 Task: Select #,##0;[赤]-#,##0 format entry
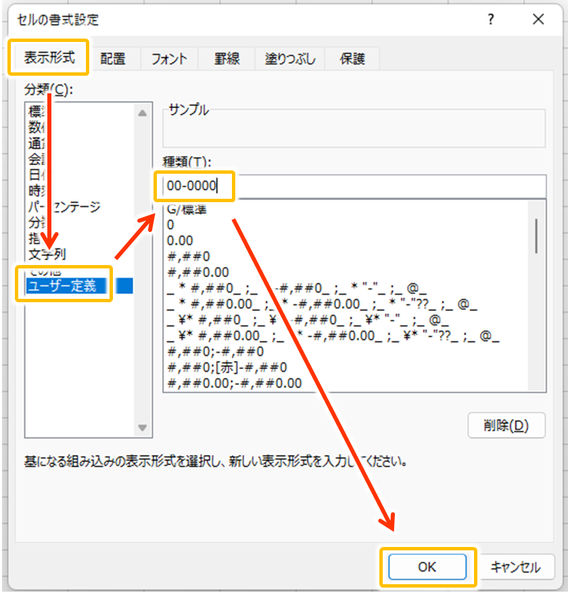[227, 368]
